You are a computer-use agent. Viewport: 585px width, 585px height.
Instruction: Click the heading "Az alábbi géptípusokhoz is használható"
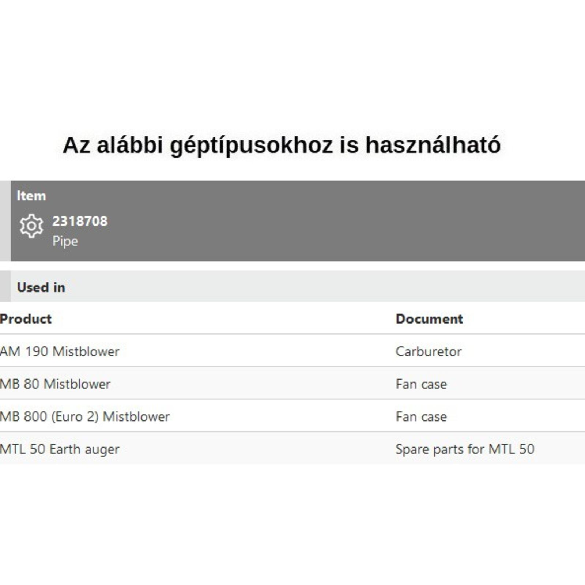282,145
